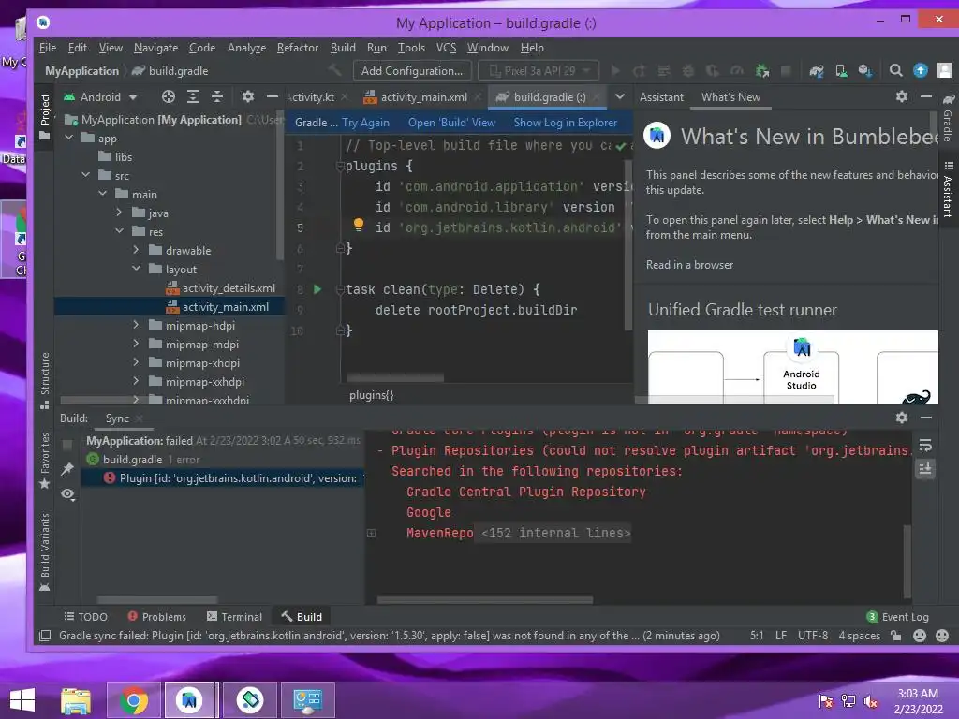This screenshot has width=959, height=719.
Task: Open the Android project view dropdown
Action: [x=101, y=97]
